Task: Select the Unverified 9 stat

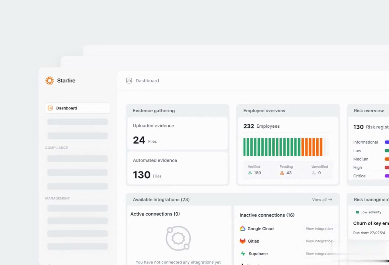Action: click(x=320, y=170)
